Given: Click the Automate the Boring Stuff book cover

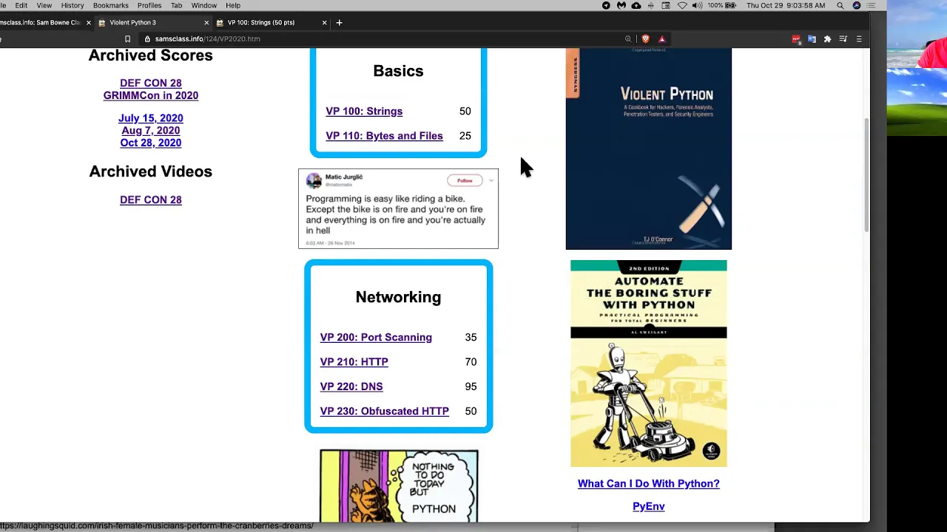Looking at the screenshot, I should click(x=649, y=364).
